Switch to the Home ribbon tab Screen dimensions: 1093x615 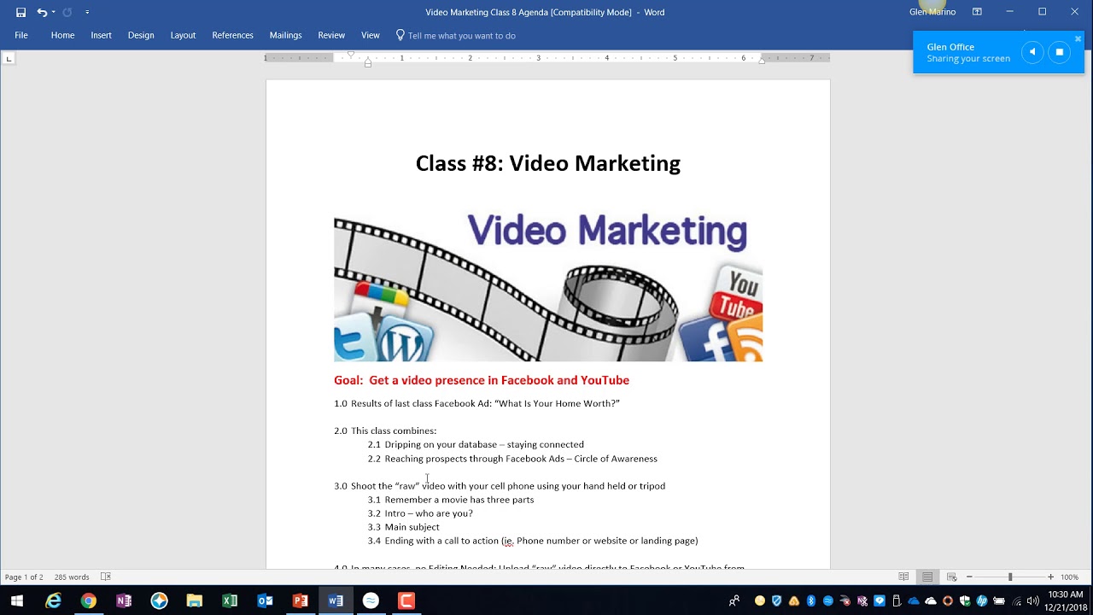pyautogui.click(x=62, y=35)
